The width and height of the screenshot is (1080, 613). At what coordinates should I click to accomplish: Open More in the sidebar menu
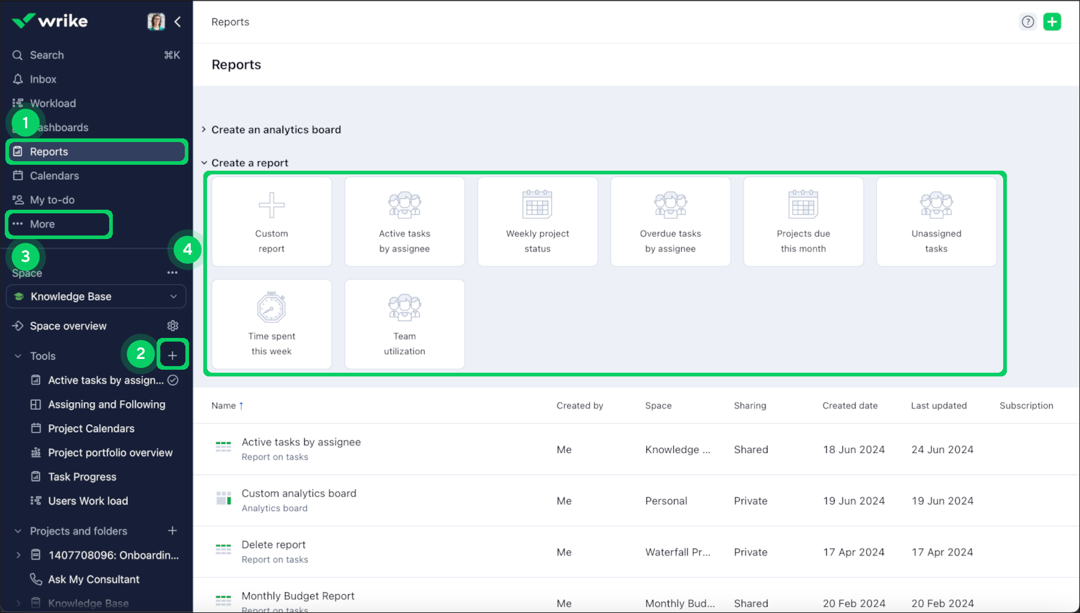[x=42, y=224]
